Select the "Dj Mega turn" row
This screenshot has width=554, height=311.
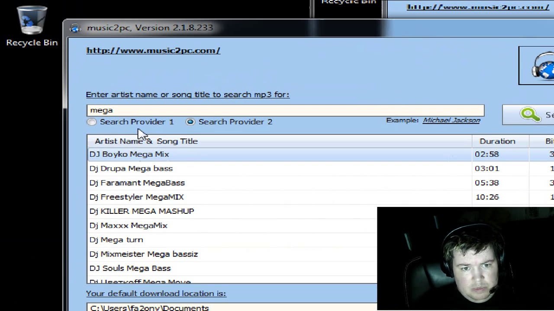coord(232,240)
